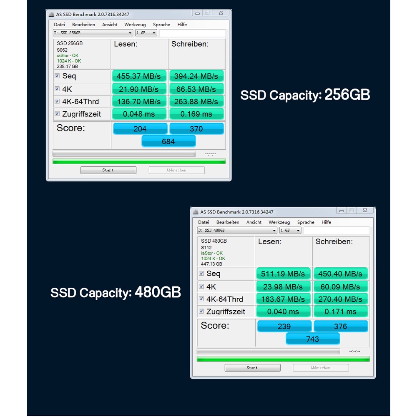Toggle the 4K checkbox in the 256GB window
Screen dimensions: 417x417
[x=57, y=89]
